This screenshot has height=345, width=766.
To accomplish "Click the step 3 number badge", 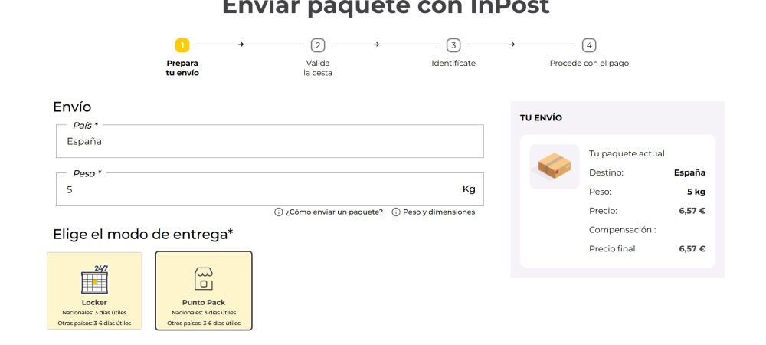I will coord(453,45).
